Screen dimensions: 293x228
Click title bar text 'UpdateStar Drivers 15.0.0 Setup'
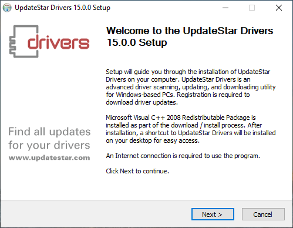click(x=62, y=8)
